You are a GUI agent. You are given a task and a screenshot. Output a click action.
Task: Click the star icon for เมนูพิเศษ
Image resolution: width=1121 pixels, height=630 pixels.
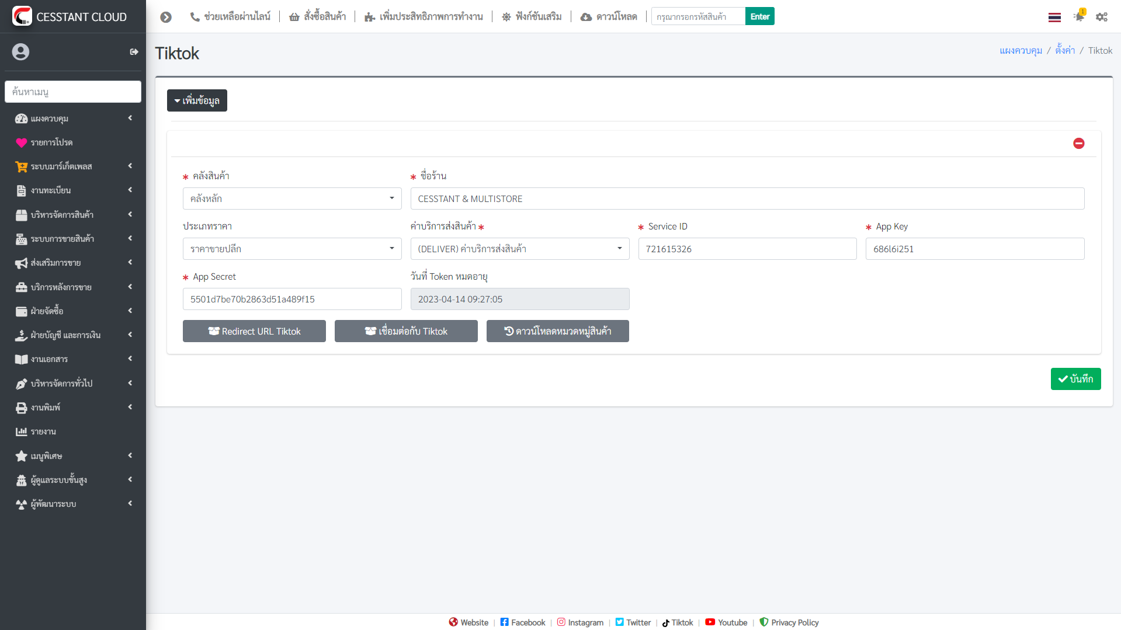pos(21,456)
